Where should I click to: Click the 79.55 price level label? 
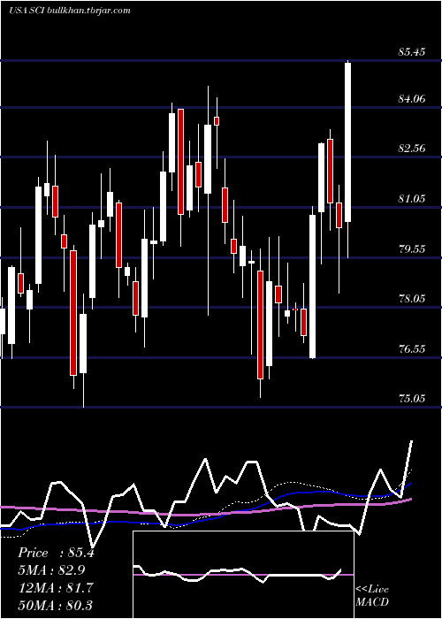[412, 248]
